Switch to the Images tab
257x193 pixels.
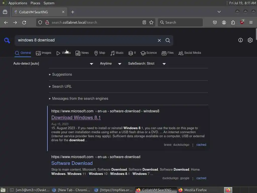[x=44, y=53]
